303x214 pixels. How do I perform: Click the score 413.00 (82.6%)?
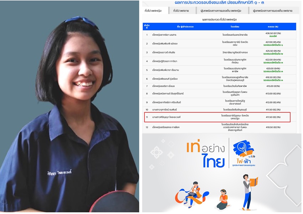pyautogui.click(x=273, y=94)
